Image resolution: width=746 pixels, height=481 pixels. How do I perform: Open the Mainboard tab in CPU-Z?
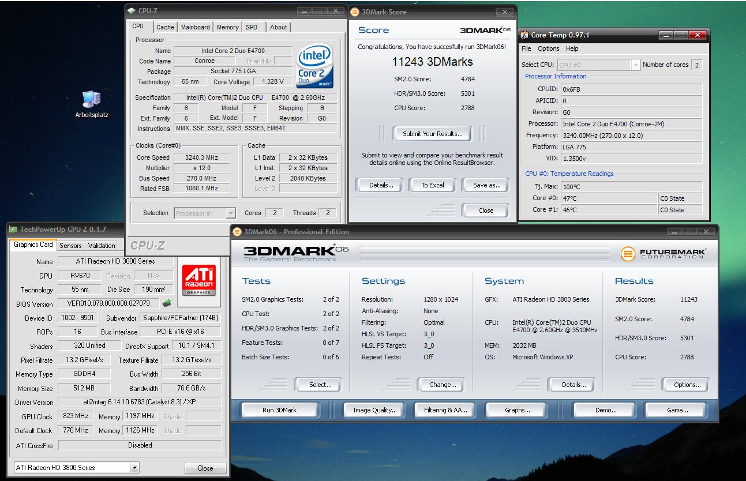pos(195,27)
